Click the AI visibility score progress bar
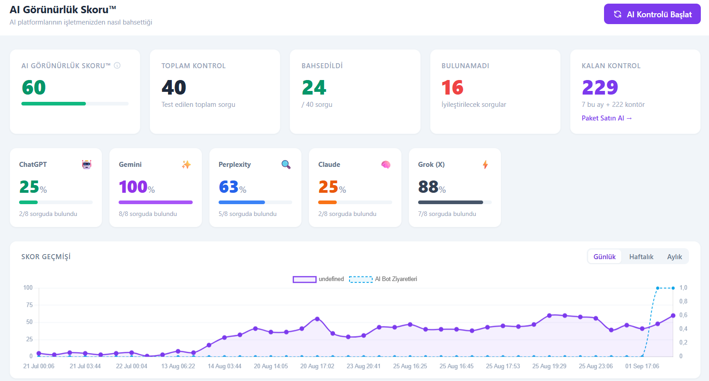The image size is (709, 381). (75, 104)
